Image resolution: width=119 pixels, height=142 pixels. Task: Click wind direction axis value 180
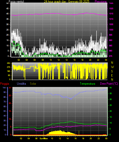point(8,71)
